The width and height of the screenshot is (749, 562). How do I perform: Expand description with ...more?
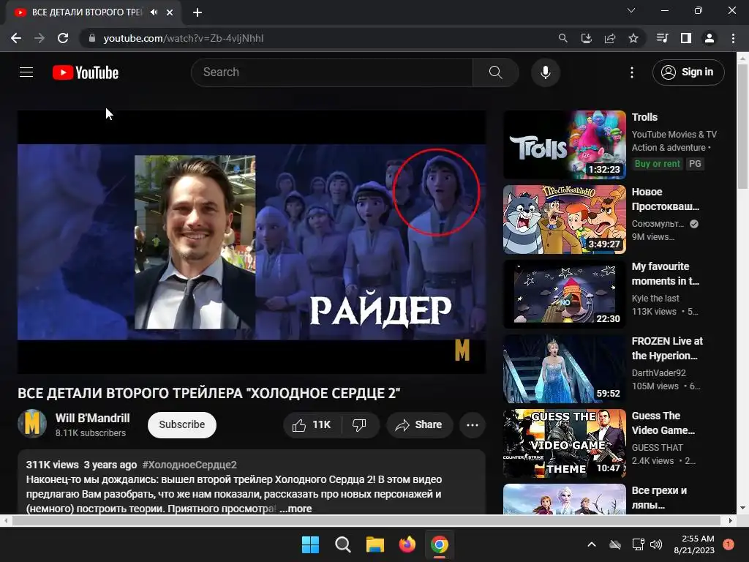(x=296, y=509)
